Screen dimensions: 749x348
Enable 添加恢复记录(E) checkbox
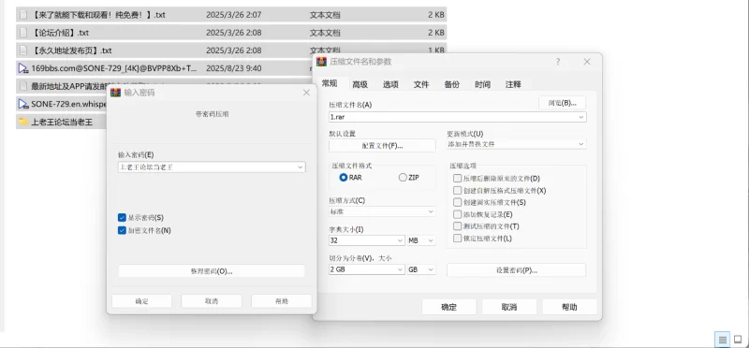[x=458, y=214]
